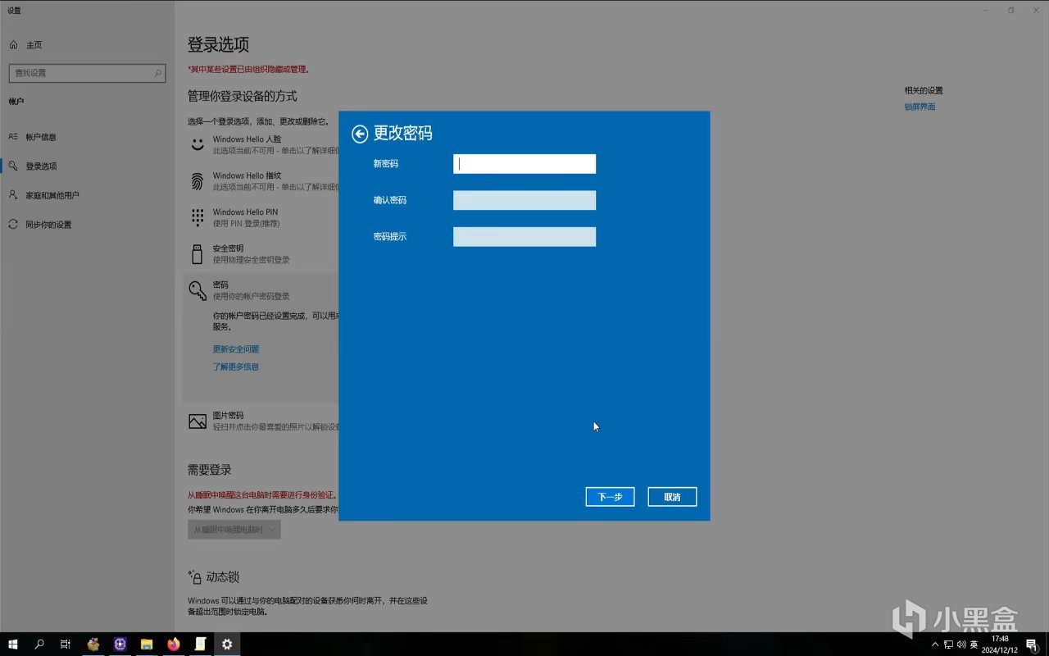
Task: Open the purple chip app in taskbar
Action: click(x=120, y=645)
